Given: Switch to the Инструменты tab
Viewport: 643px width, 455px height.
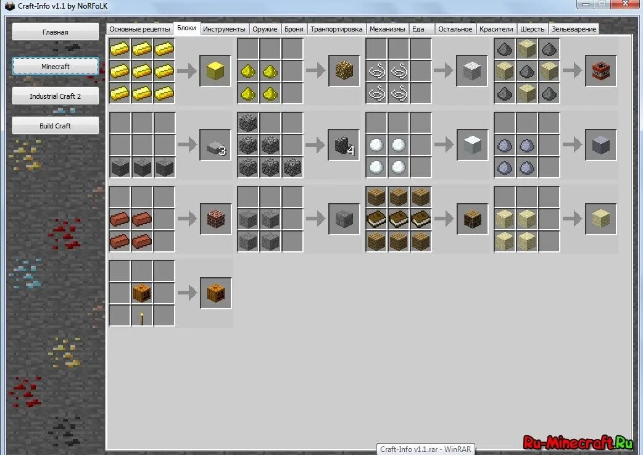Looking at the screenshot, I should [225, 29].
